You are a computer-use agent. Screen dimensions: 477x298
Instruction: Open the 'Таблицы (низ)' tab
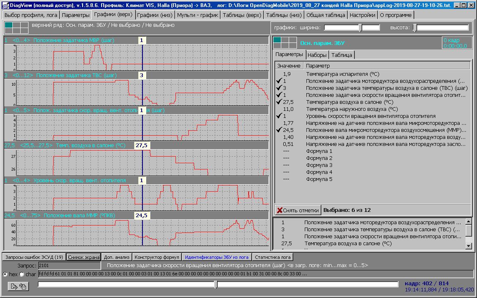[284, 15]
